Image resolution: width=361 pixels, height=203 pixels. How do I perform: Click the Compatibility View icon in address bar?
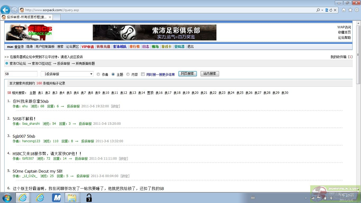pyautogui.click(x=327, y=10)
